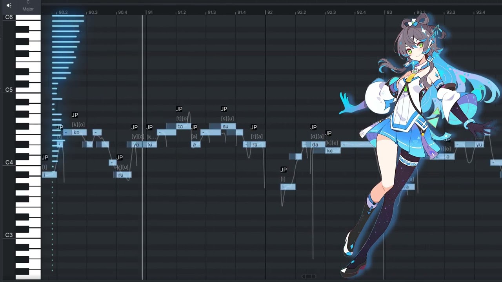This screenshot has width=502, height=282.
Task: Click ruler mark 92.3
Action: coord(331,13)
